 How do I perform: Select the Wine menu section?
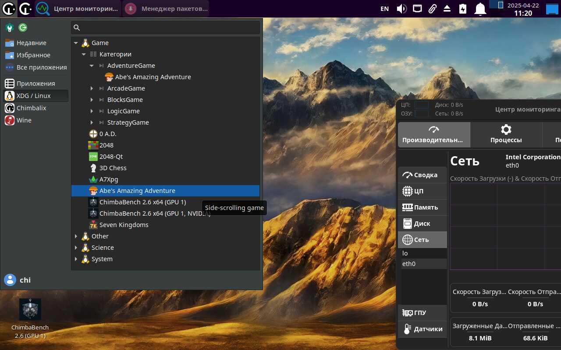click(36, 120)
